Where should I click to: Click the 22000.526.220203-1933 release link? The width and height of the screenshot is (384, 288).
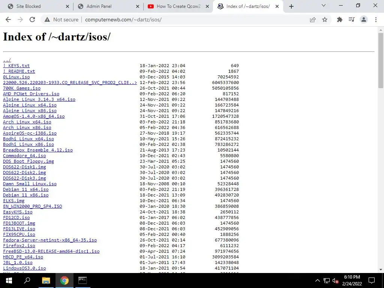click(70, 82)
